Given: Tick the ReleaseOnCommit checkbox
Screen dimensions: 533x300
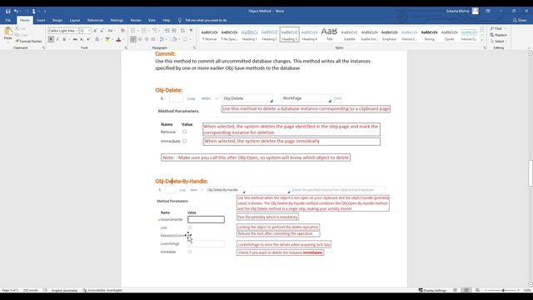Looking at the screenshot, I should click(190, 235).
